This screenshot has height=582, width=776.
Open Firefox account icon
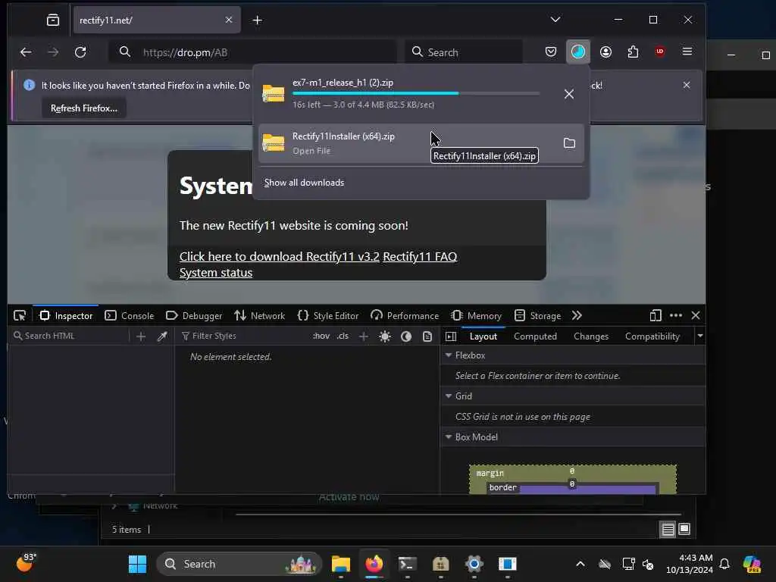pos(605,52)
